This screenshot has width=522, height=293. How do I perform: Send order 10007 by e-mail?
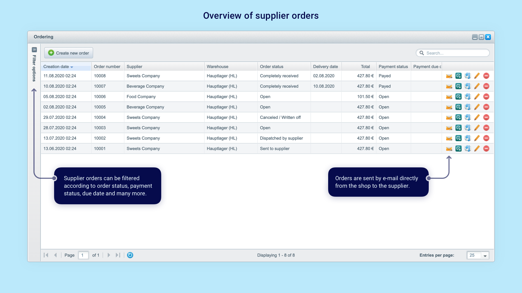[x=449, y=86]
